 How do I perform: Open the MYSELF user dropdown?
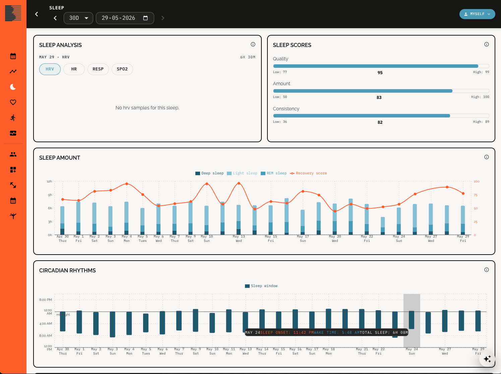pyautogui.click(x=477, y=14)
